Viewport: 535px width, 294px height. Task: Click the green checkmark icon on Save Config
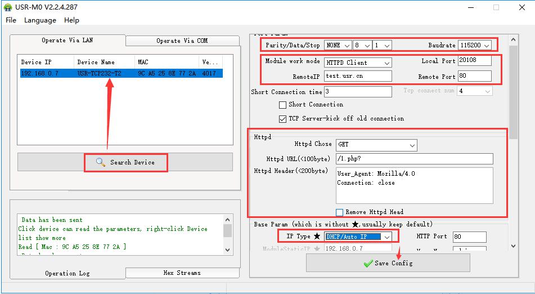(x=368, y=263)
